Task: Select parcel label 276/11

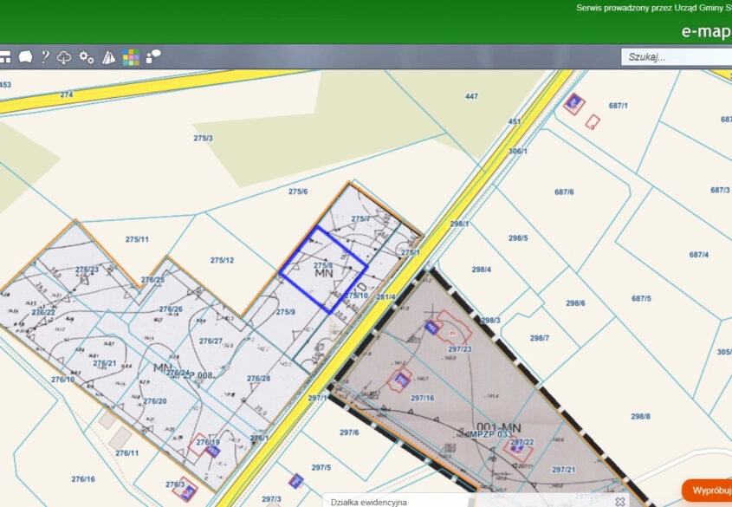Action: coord(127,453)
